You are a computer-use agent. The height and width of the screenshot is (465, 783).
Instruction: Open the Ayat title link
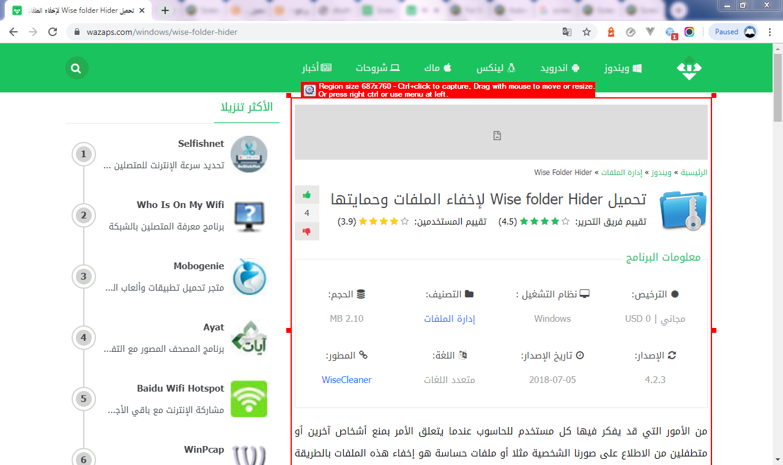pyautogui.click(x=214, y=327)
